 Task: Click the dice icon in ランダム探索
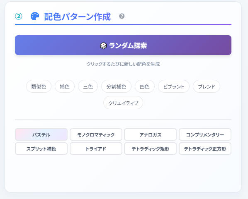pos(103,46)
